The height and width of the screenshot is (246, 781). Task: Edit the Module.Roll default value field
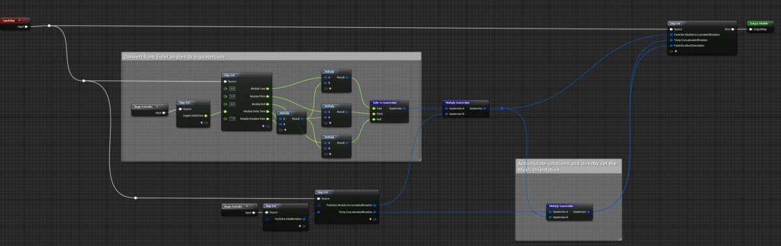click(x=232, y=104)
